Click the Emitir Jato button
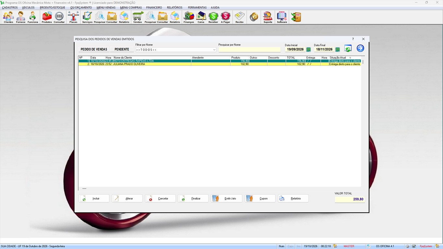Image resolution: width=443 pixels, height=249 pixels. (226, 198)
